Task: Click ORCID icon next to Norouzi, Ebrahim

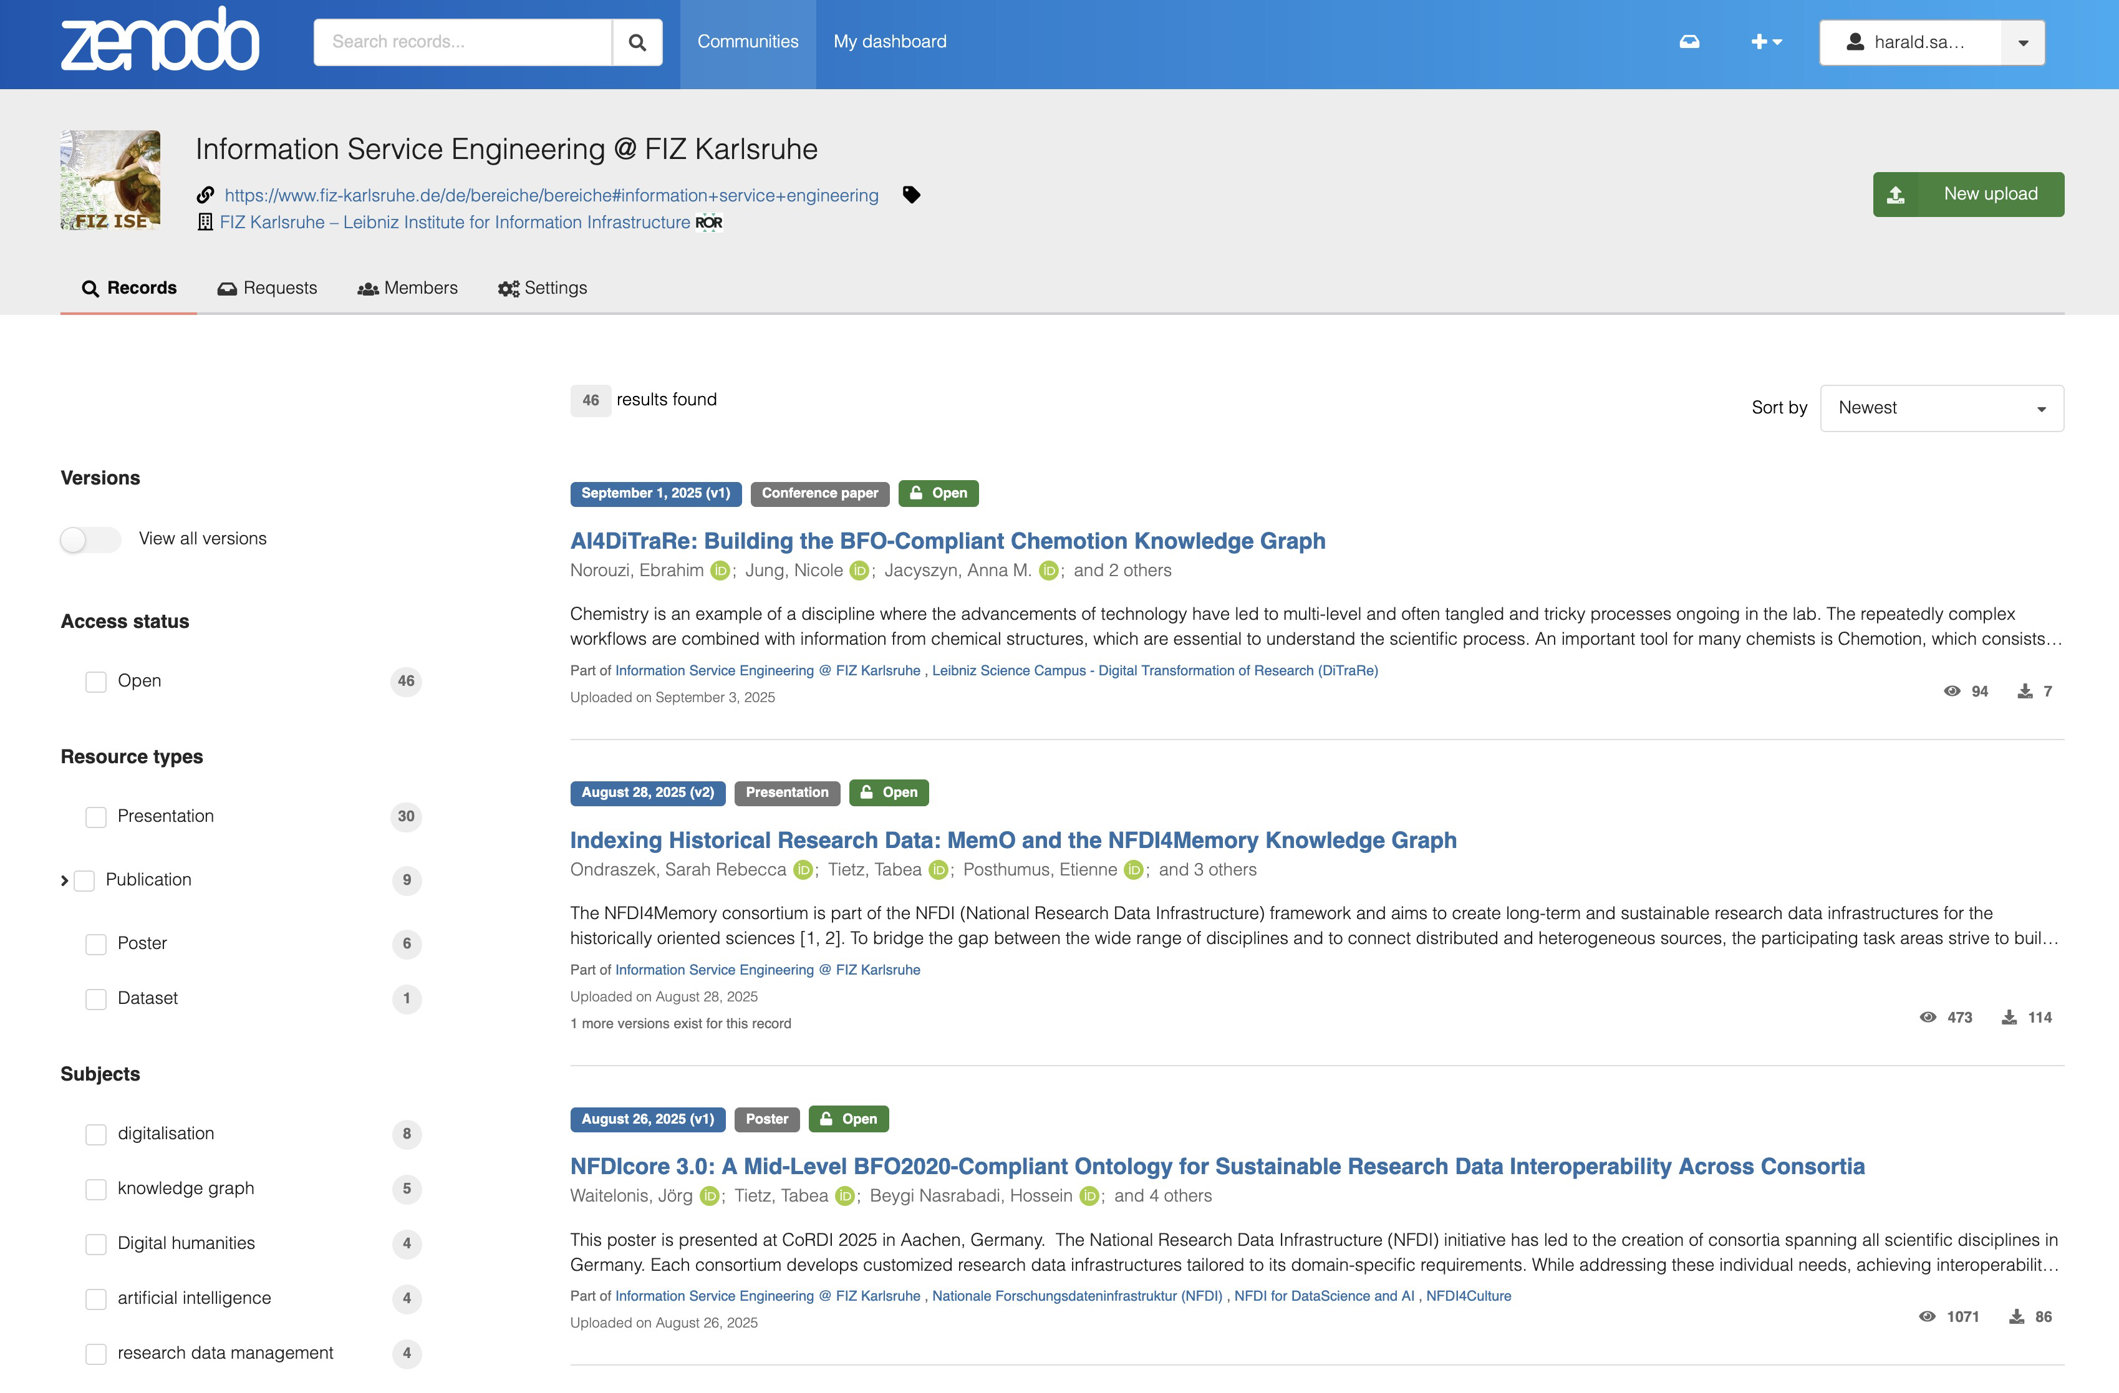Action: (720, 571)
